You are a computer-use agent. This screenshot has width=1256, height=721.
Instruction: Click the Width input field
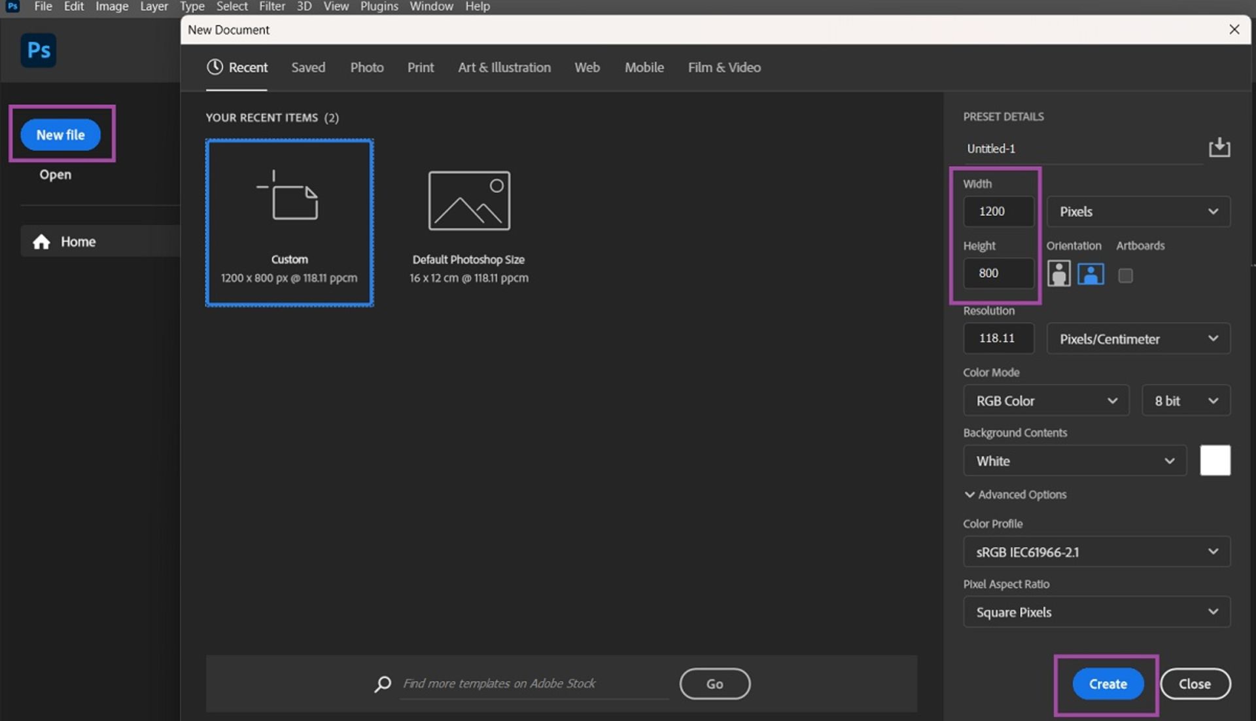coord(998,211)
